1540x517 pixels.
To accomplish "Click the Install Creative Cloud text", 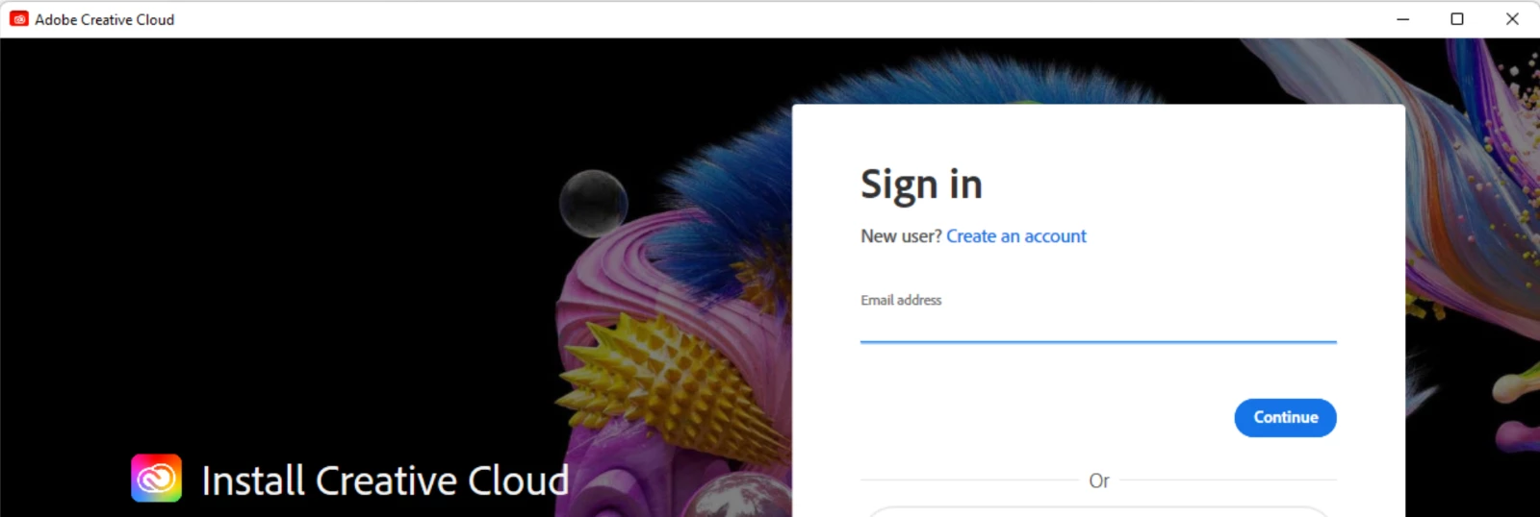I will pyautogui.click(x=385, y=480).
